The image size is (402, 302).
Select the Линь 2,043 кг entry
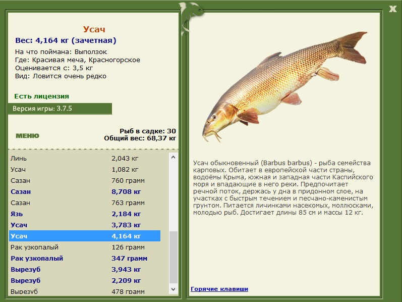(85, 159)
